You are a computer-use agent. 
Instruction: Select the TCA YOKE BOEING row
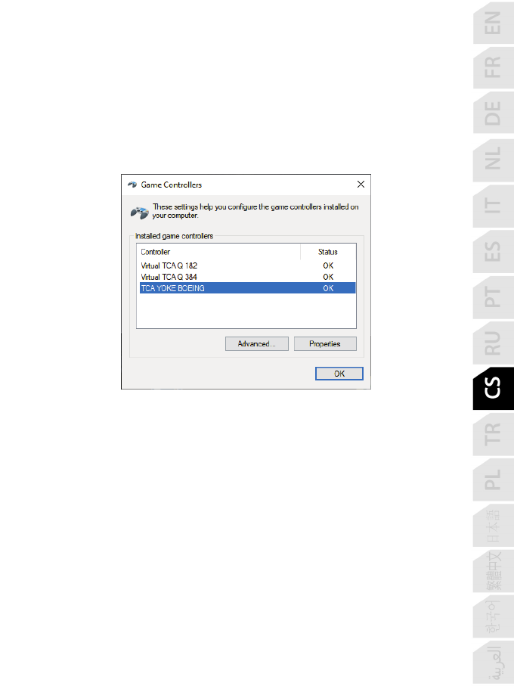247,288
